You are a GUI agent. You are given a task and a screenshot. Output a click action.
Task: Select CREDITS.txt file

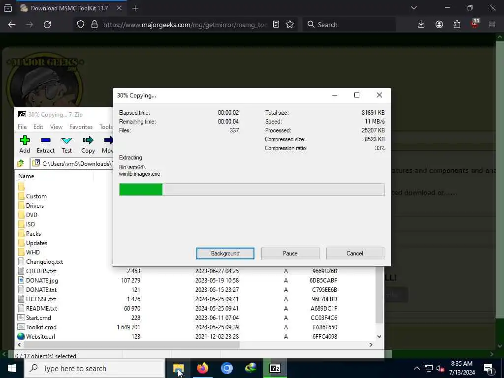coord(41,271)
